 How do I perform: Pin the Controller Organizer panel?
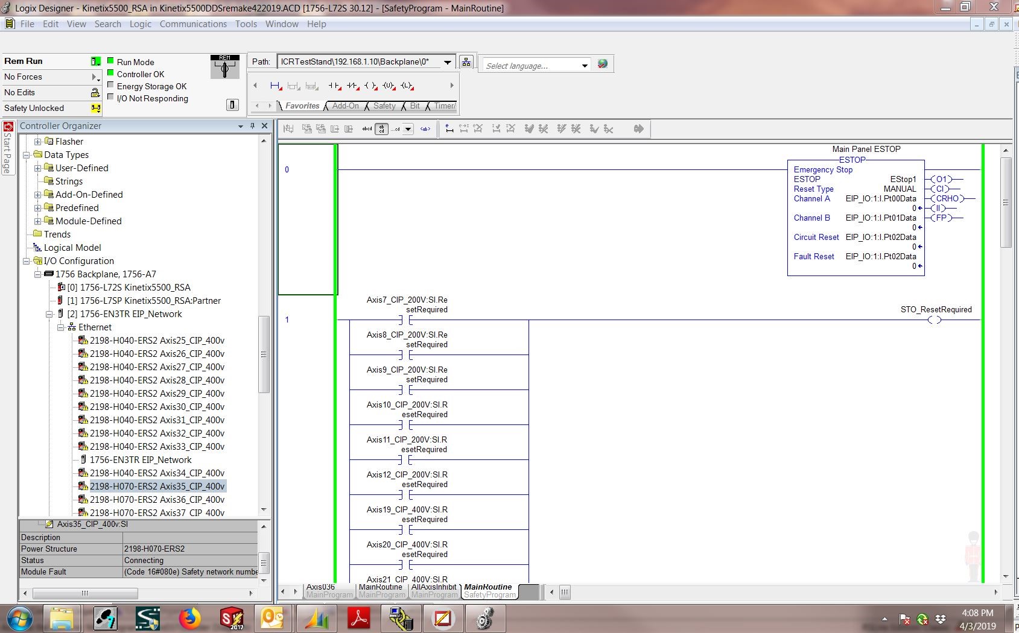click(x=252, y=125)
